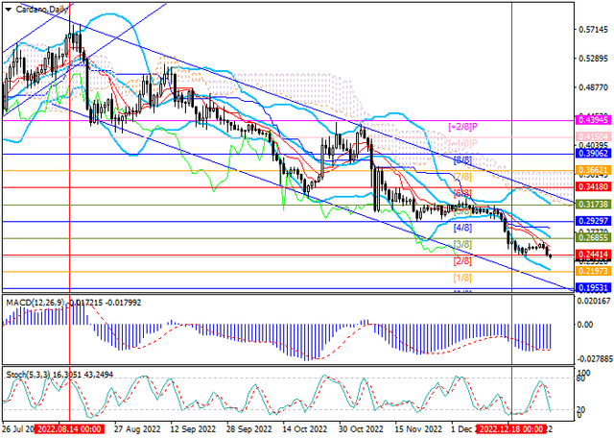614x439 pixels.
Task: Click the red 0.34180 price tag
Action: 593,187
